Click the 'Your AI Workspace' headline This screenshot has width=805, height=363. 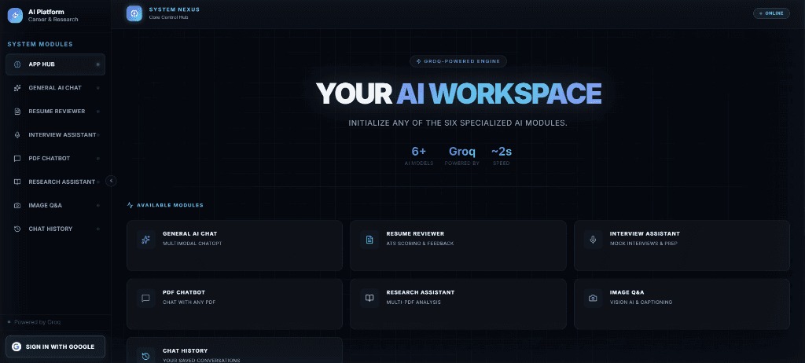(x=458, y=93)
